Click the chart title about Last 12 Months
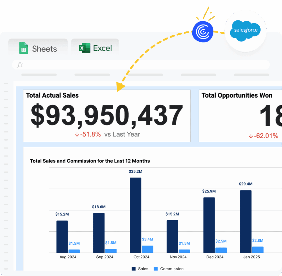The image size is (282, 276). [90, 161]
